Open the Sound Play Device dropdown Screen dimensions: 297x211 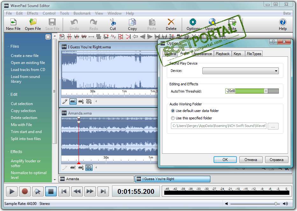point(241,71)
